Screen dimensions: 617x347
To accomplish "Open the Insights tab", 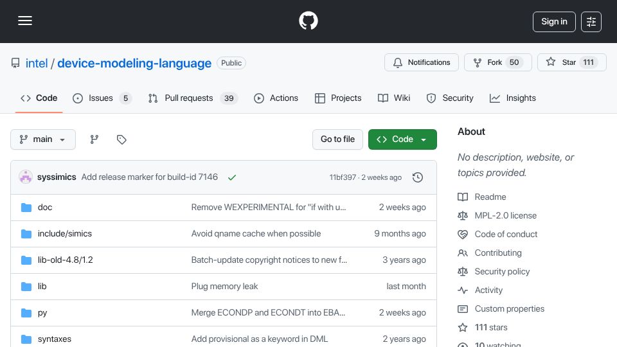I will click(513, 98).
